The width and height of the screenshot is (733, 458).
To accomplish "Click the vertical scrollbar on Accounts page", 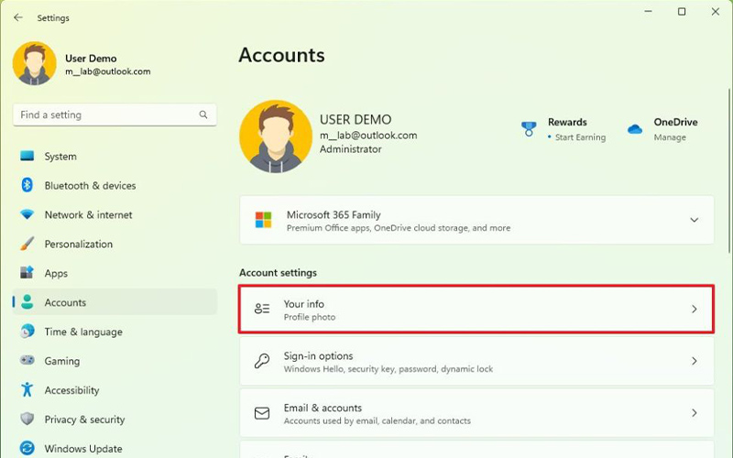I will [729, 170].
